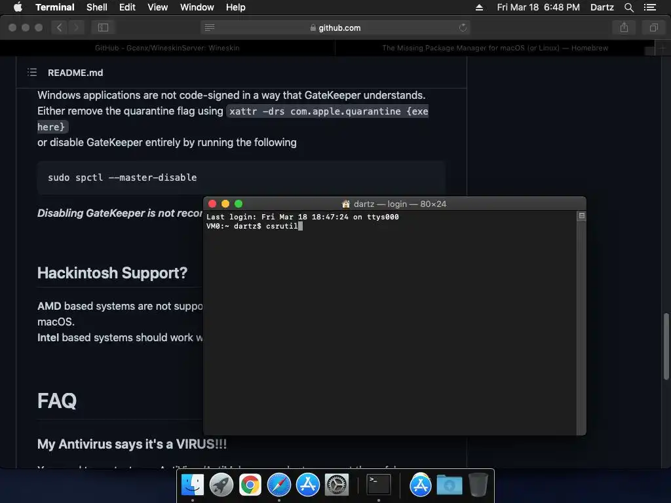
Task: Click the Terminal window title text
Action: [400, 204]
